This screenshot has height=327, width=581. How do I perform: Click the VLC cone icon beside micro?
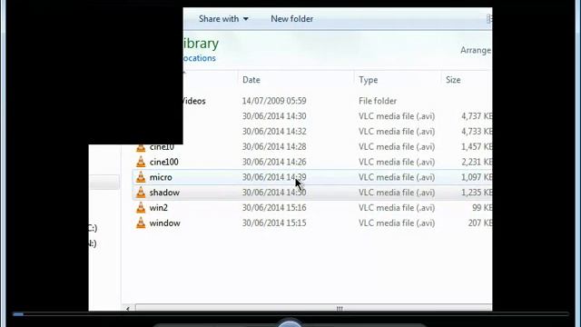pos(141,177)
